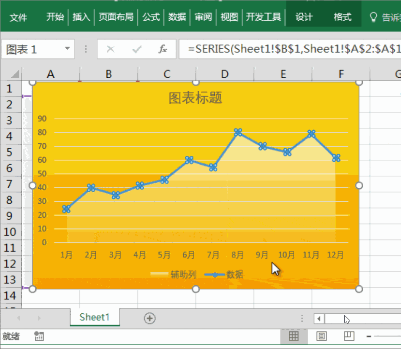Open the Insert Function fx dialog
Image resolution: width=401 pixels, height=349 pixels.
click(x=163, y=49)
